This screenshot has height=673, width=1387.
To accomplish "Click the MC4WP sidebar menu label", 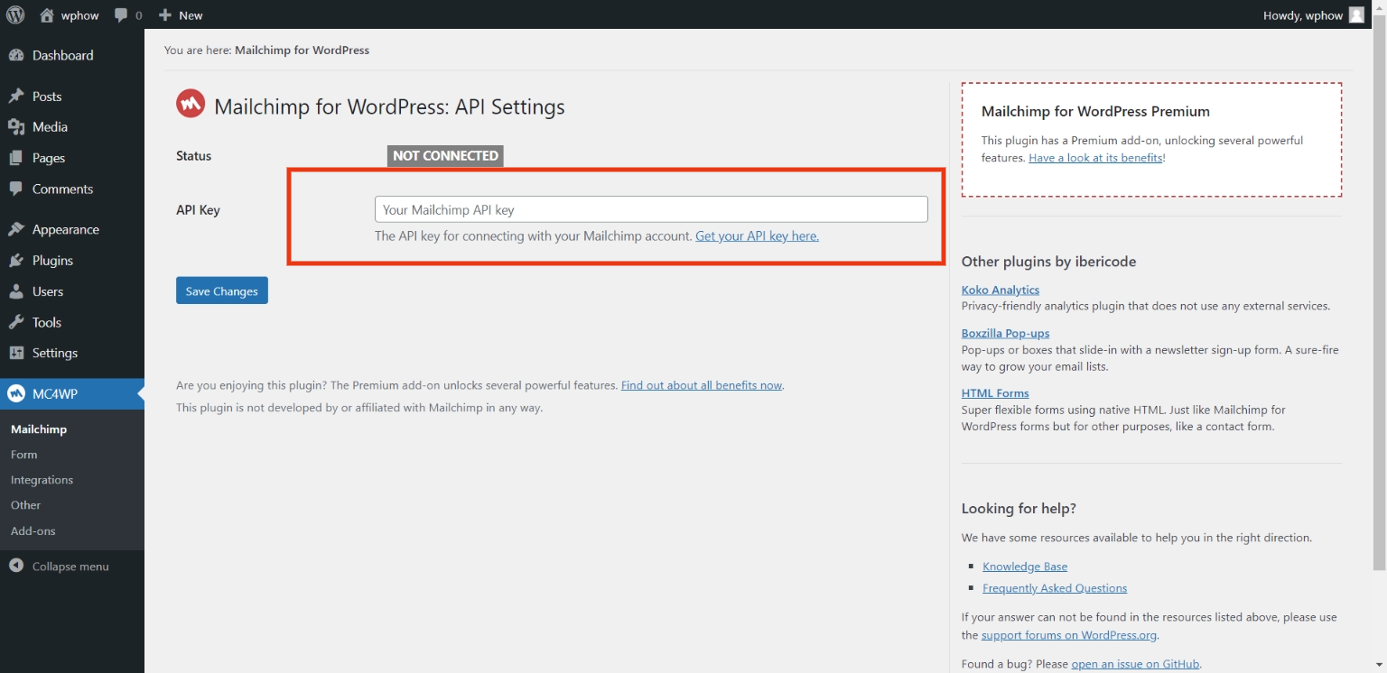I will pyautogui.click(x=54, y=393).
